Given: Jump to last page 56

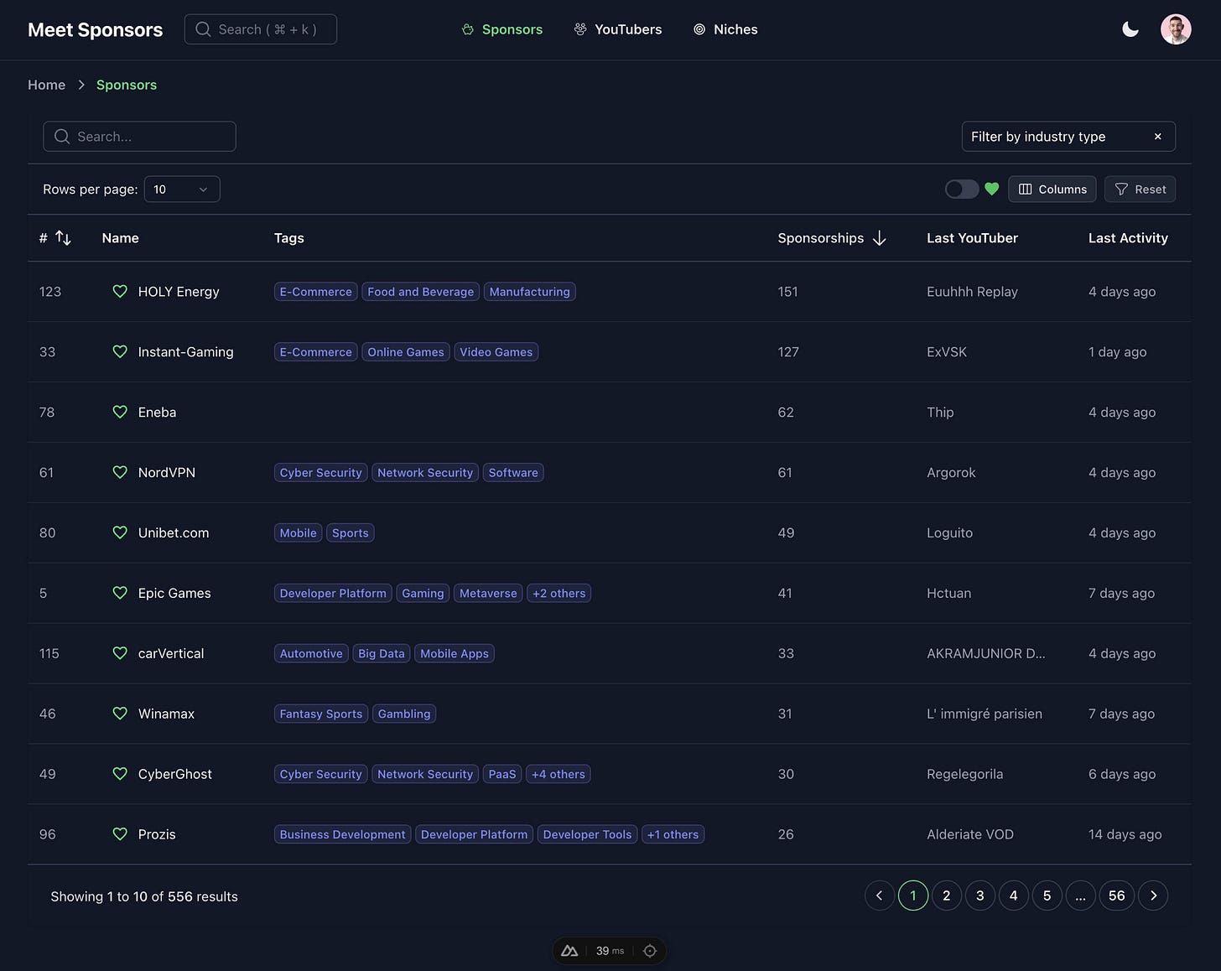Looking at the screenshot, I should coord(1117,896).
